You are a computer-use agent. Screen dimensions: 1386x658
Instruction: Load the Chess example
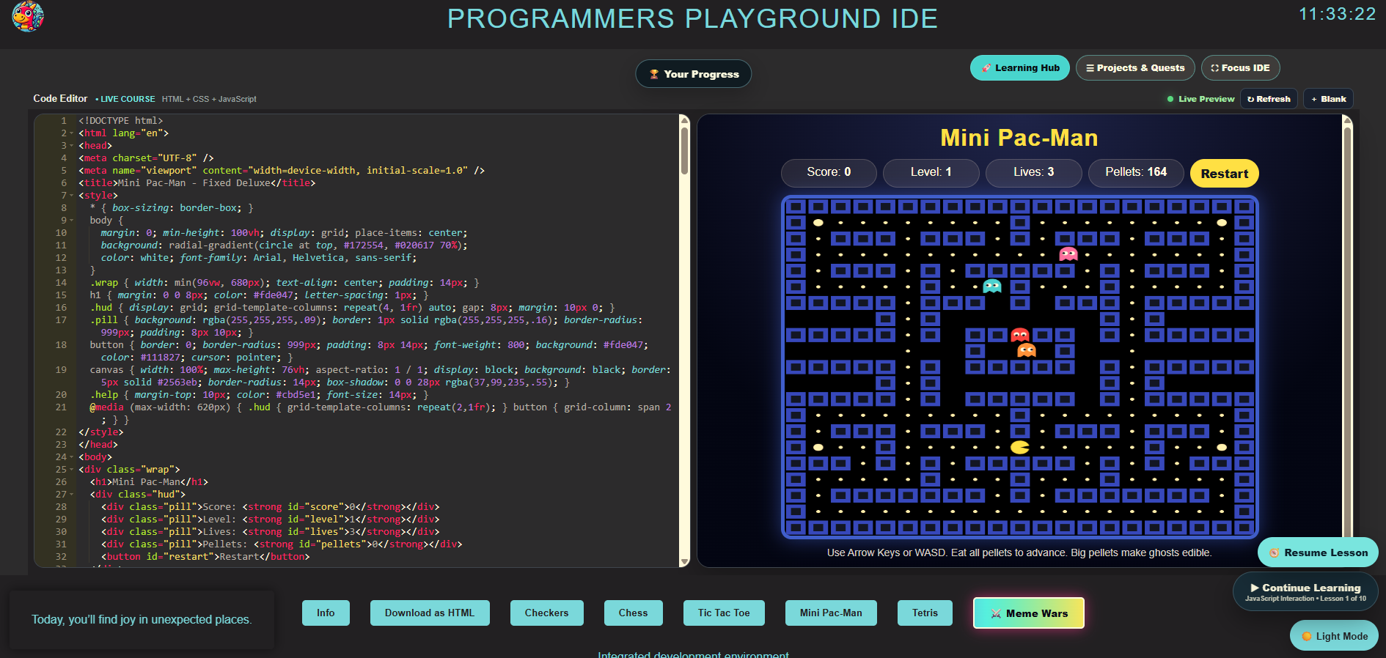pyautogui.click(x=633, y=613)
